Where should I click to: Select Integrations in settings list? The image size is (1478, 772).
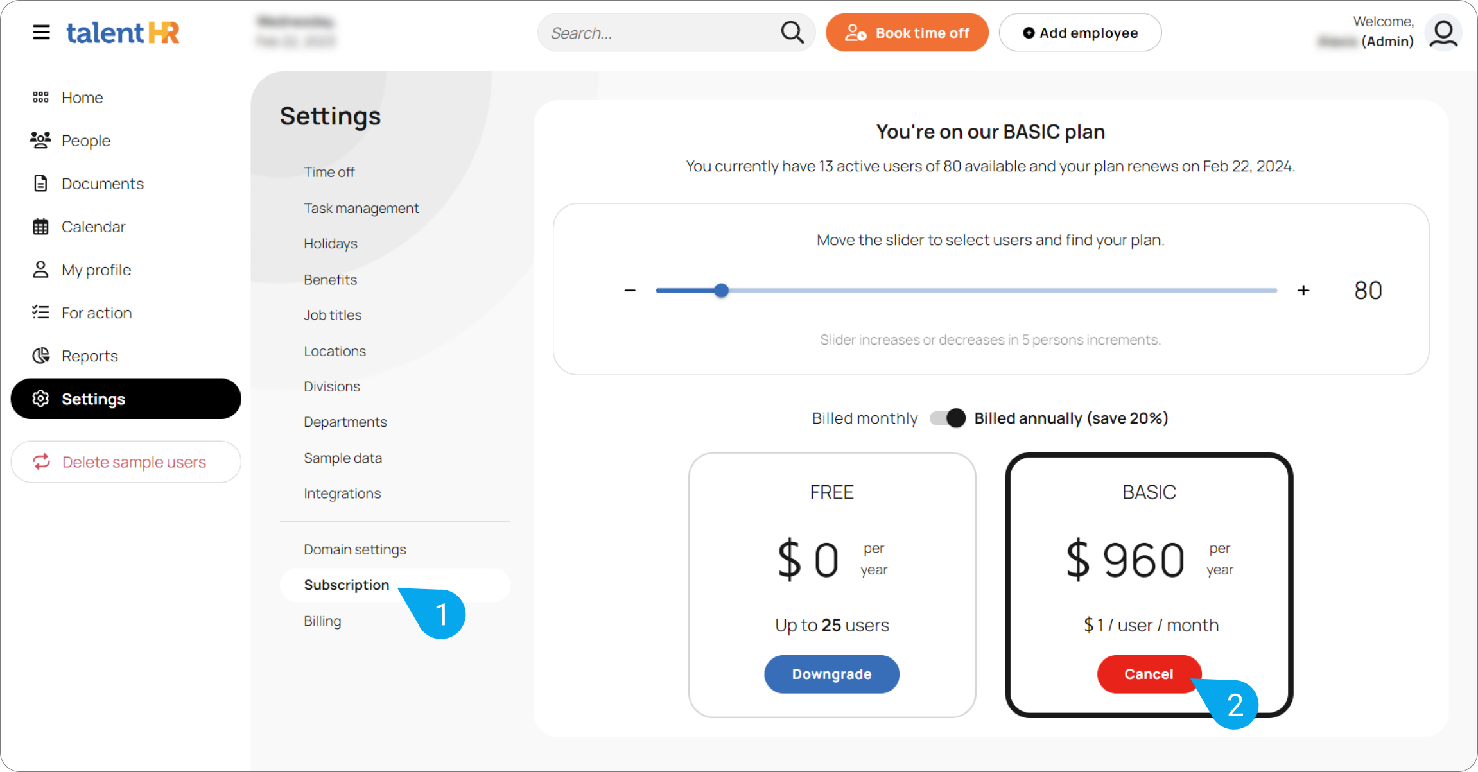pyautogui.click(x=342, y=493)
